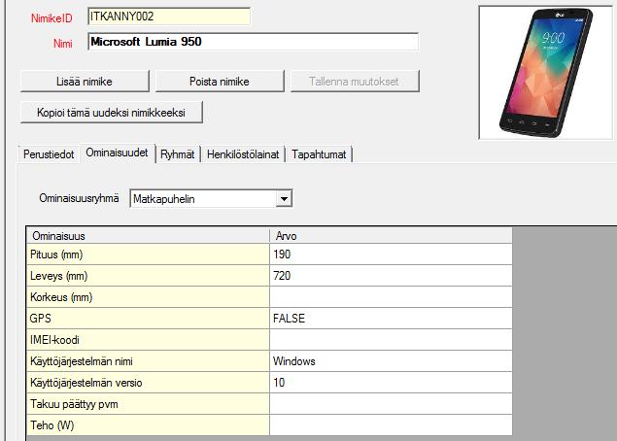Click the value cell containing 720
This screenshot has width=617, height=441.
point(391,275)
